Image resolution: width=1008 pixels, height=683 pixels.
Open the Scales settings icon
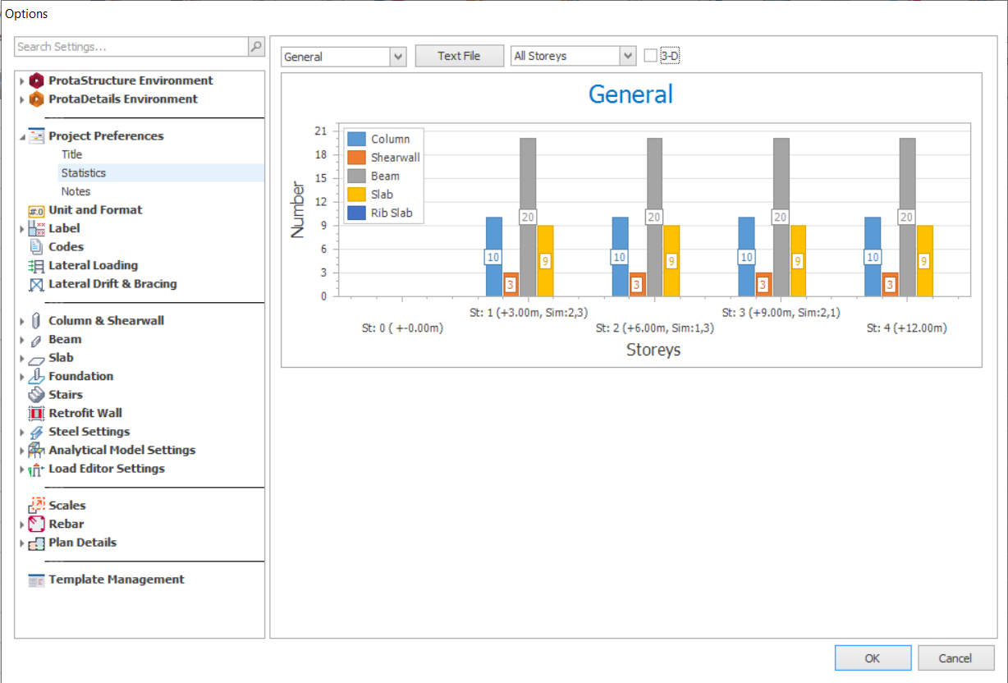coord(36,506)
